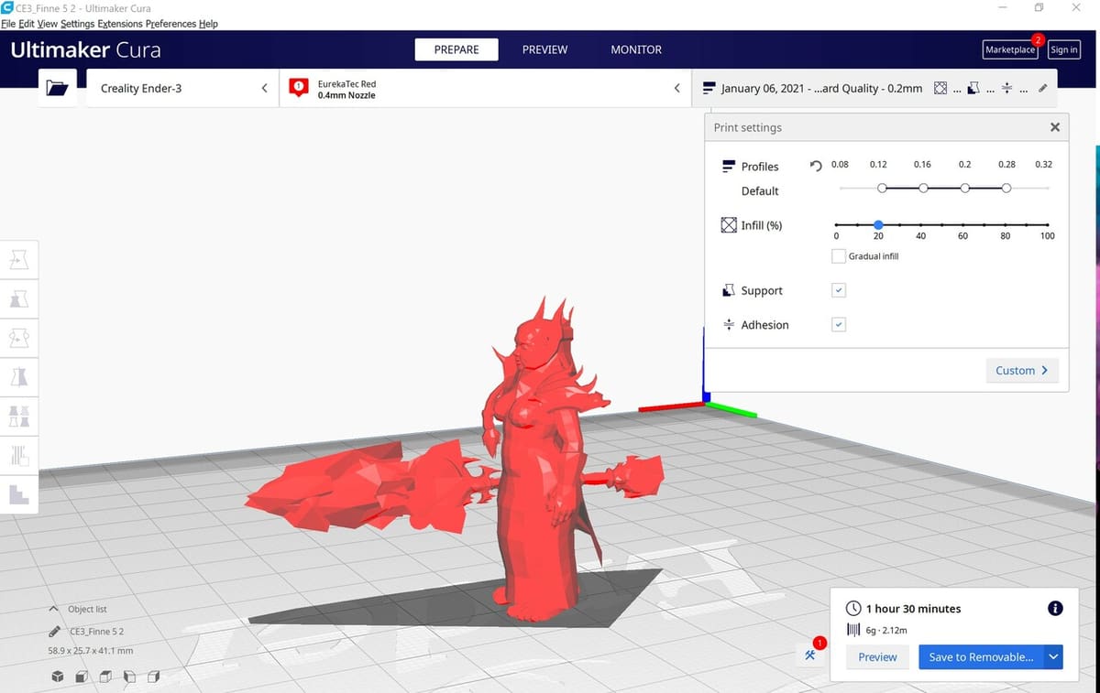Select the Scale tool in left toolbar
This screenshot has height=693, width=1100.
[19, 299]
